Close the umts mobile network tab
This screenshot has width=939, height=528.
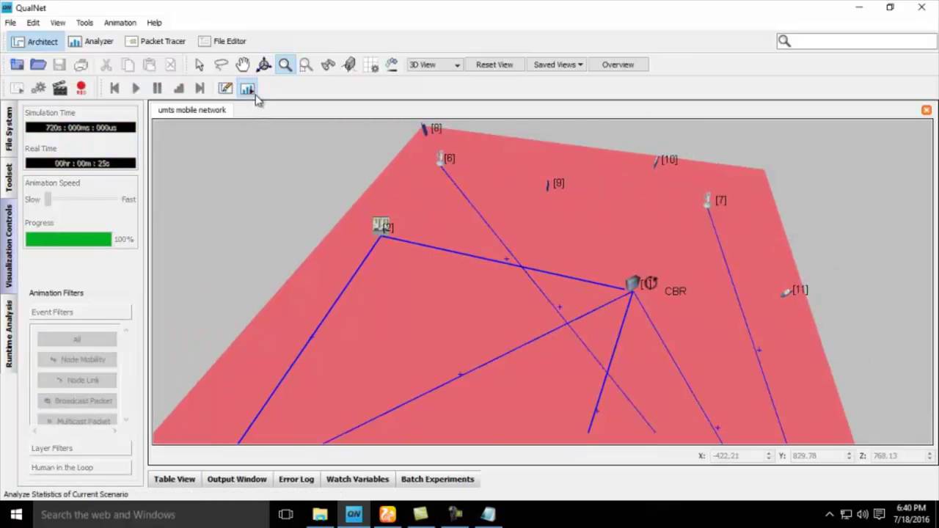pos(927,110)
